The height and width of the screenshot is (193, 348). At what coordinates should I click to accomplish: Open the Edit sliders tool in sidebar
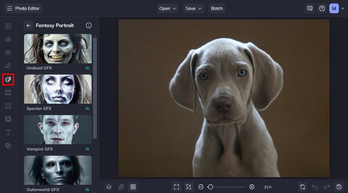pyautogui.click(x=8, y=39)
